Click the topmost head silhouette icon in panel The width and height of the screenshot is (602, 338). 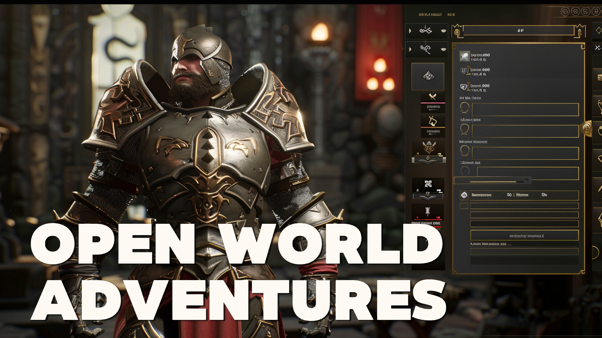click(x=464, y=107)
